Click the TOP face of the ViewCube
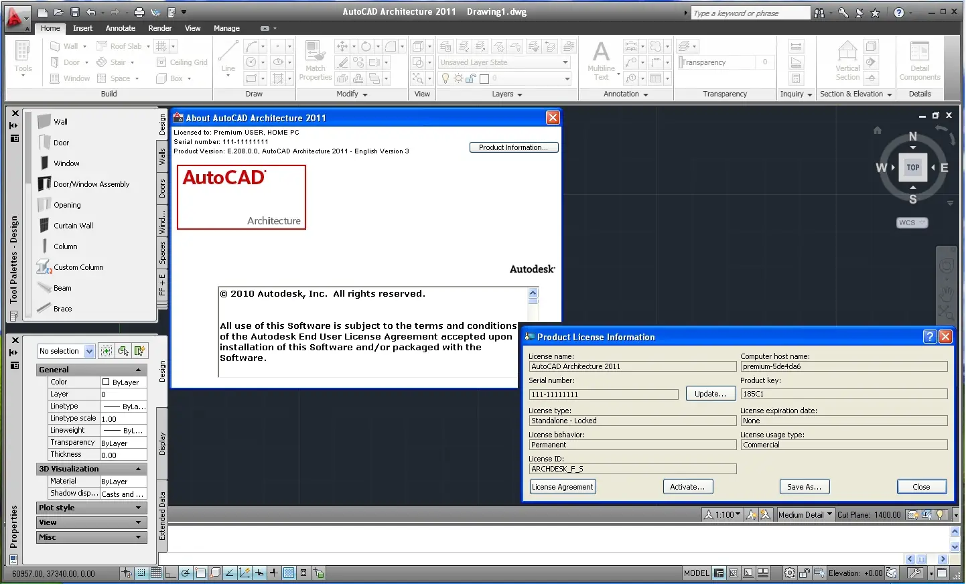The height and width of the screenshot is (584, 966). [912, 167]
